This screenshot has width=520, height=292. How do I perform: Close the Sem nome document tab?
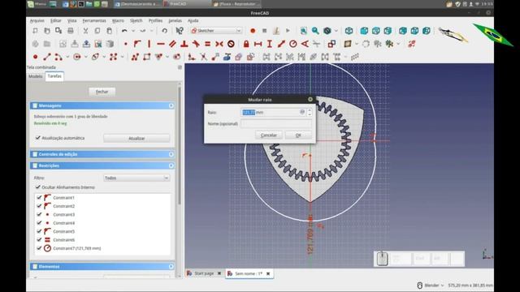[x=268, y=274]
